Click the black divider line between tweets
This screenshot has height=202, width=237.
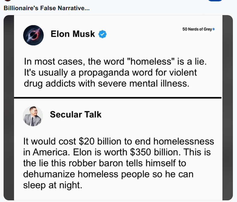click(118, 98)
